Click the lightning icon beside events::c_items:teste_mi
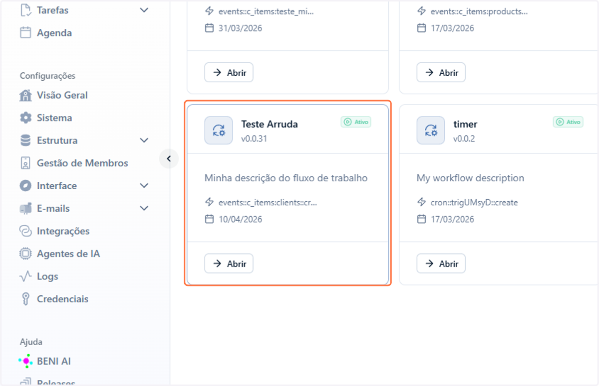Image resolution: width=599 pixels, height=386 pixels. point(210,11)
